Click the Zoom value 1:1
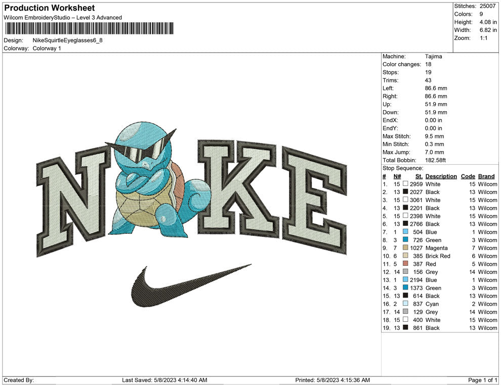This screenshot has height=385, width=501. pos(483,38)
